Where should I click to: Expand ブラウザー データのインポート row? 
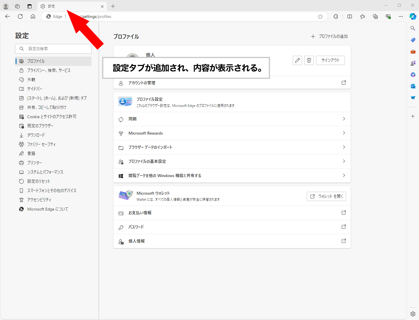(x=232, y=147)
